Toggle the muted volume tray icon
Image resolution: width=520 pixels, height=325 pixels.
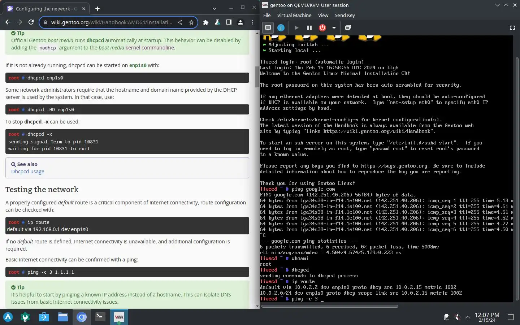[457, 317]
